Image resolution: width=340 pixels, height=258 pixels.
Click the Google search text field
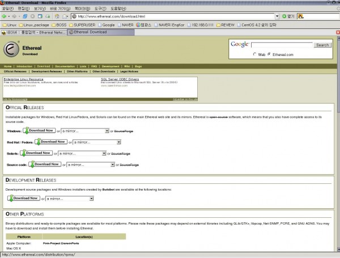pos(282,45)
